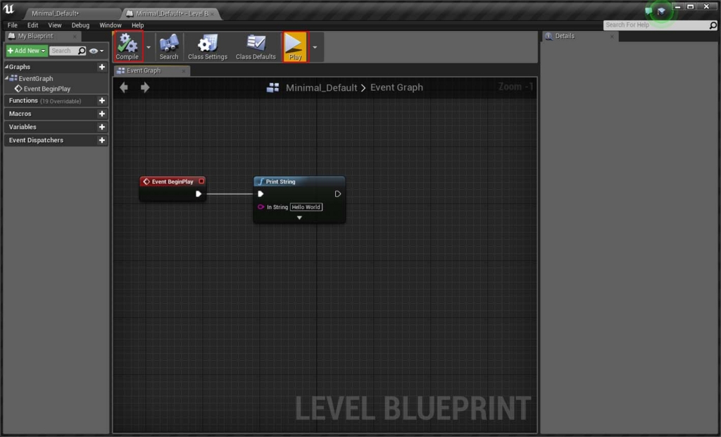
Task: Switch to the Minimal_Default window tab
Action: [55, 13]
